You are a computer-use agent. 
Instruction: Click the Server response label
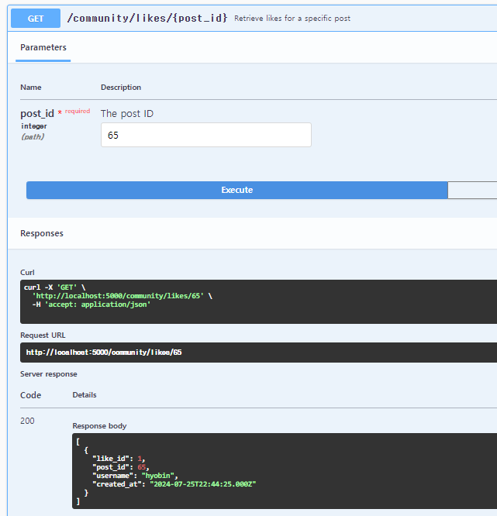49,374
